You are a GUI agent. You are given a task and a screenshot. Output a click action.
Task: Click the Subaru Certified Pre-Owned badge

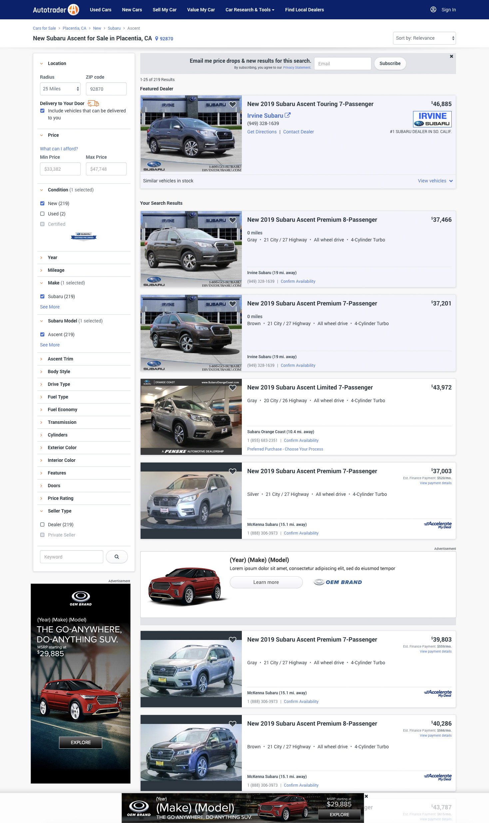[84, 236]
